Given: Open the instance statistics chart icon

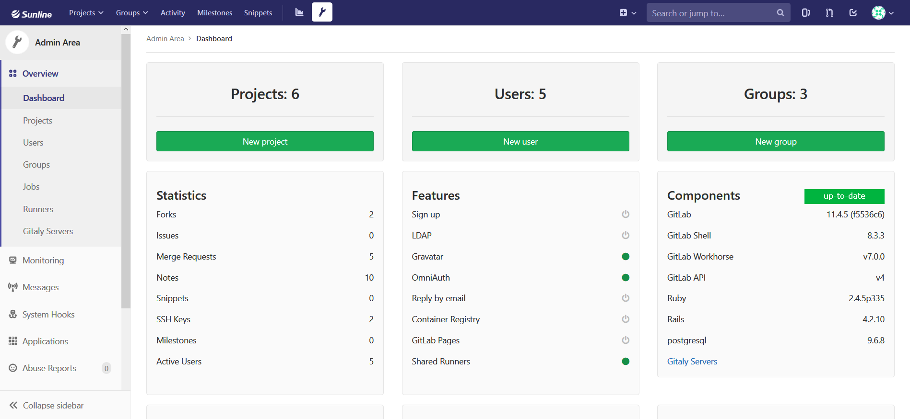Looking at the screenshot, I should click(299, 12).
